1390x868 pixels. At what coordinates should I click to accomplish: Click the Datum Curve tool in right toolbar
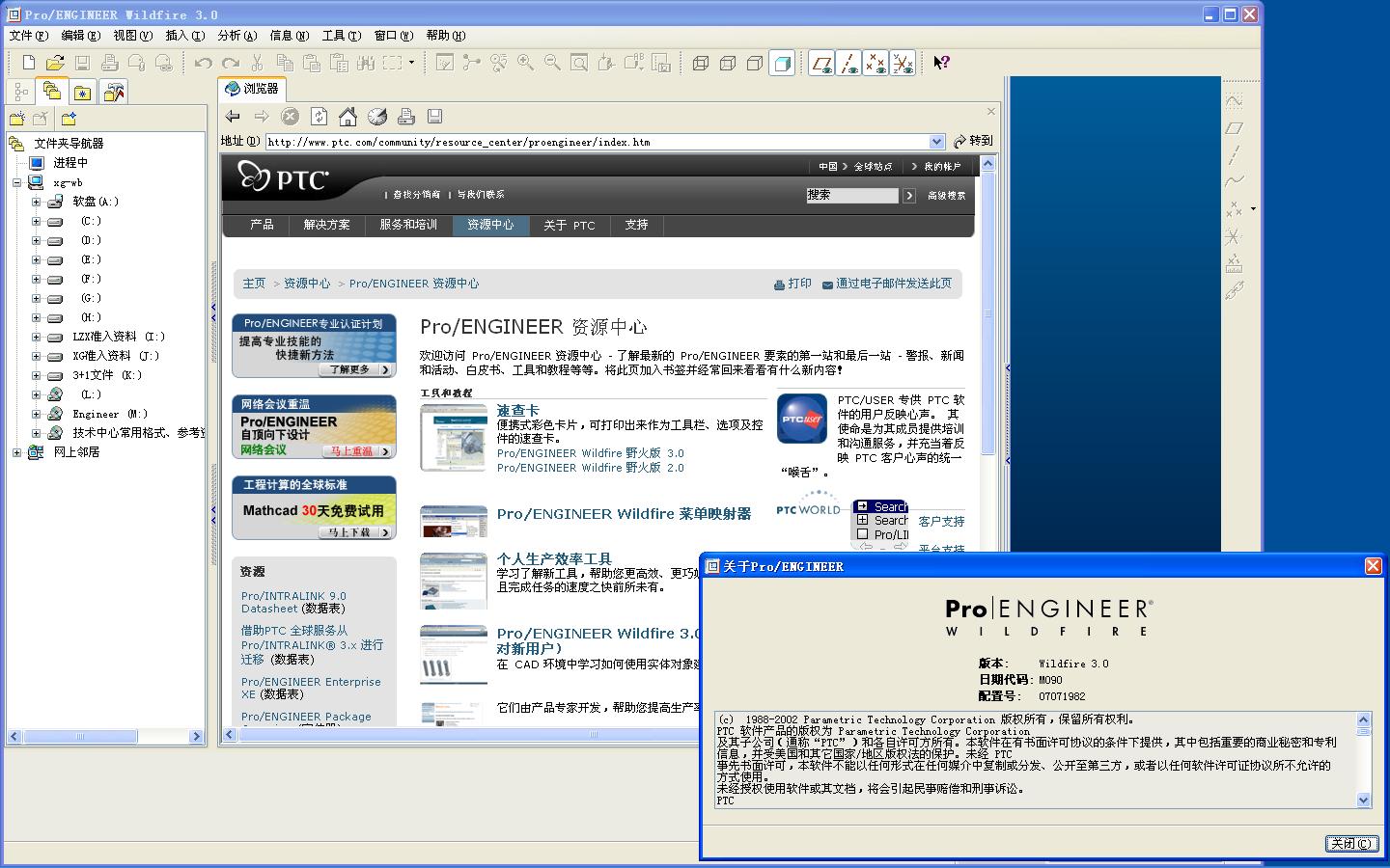(1234, 181)
